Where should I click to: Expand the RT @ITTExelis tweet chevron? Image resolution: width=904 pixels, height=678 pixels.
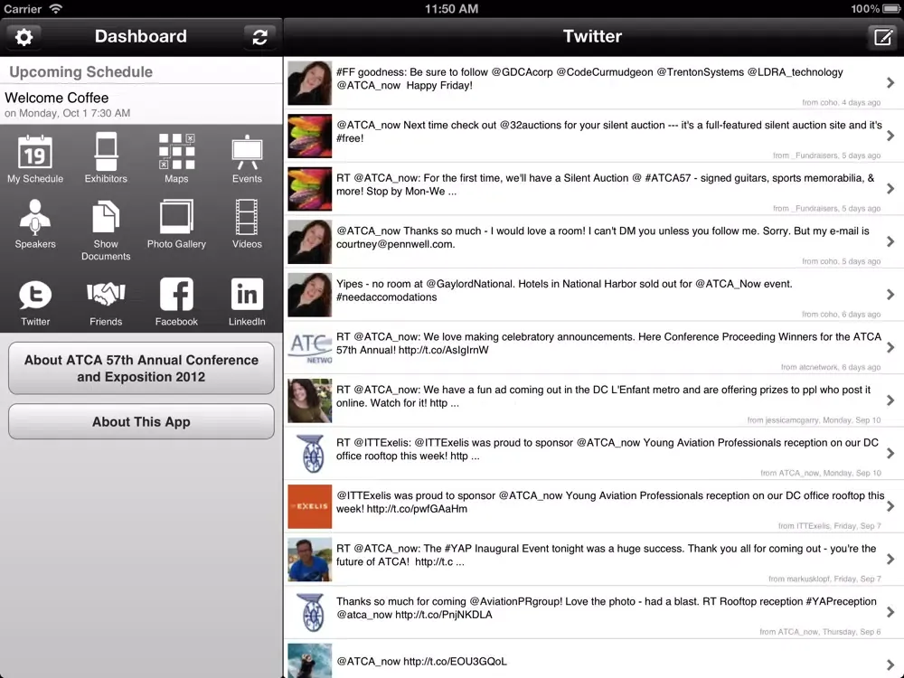[890, 453]
